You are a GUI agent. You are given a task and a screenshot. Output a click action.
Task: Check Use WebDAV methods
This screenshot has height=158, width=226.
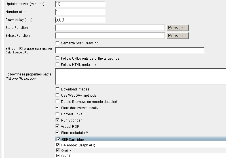[x=57, y=95]
